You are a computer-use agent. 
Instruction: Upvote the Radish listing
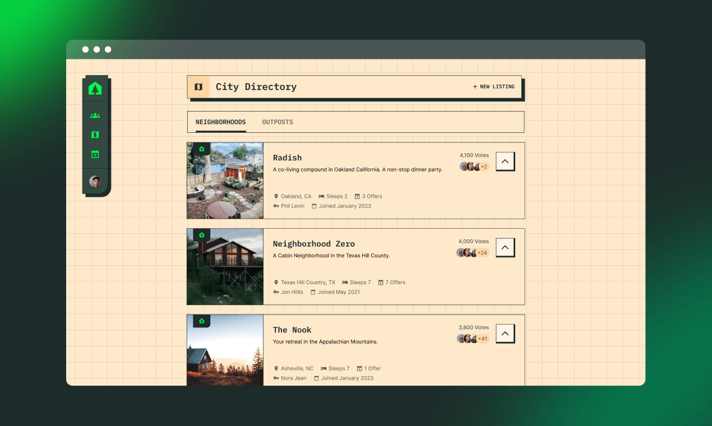coord(505,161)
